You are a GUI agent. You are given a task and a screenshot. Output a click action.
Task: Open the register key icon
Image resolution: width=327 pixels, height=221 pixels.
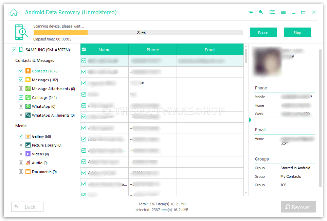[261, 12]
